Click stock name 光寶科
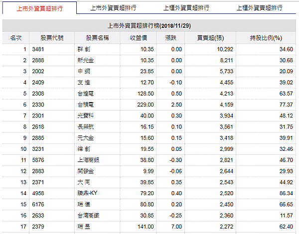This screenshot has height=234, width=299. pyautogui.click(x=86, y=116)
